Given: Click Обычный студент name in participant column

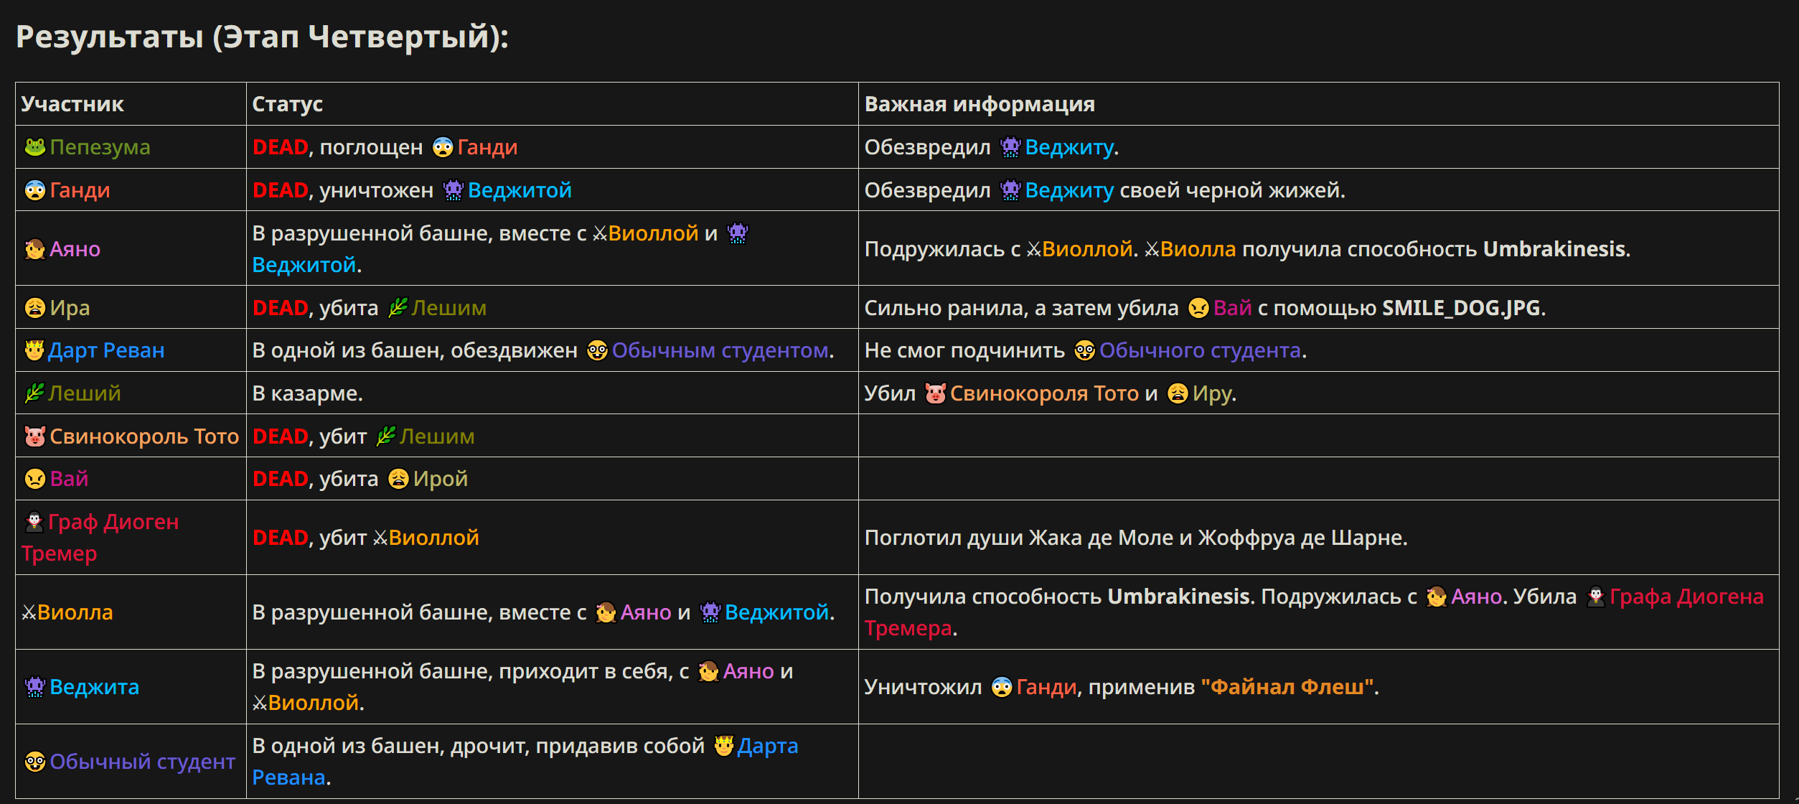Looking at the screenshot, I should pos(142,762).
